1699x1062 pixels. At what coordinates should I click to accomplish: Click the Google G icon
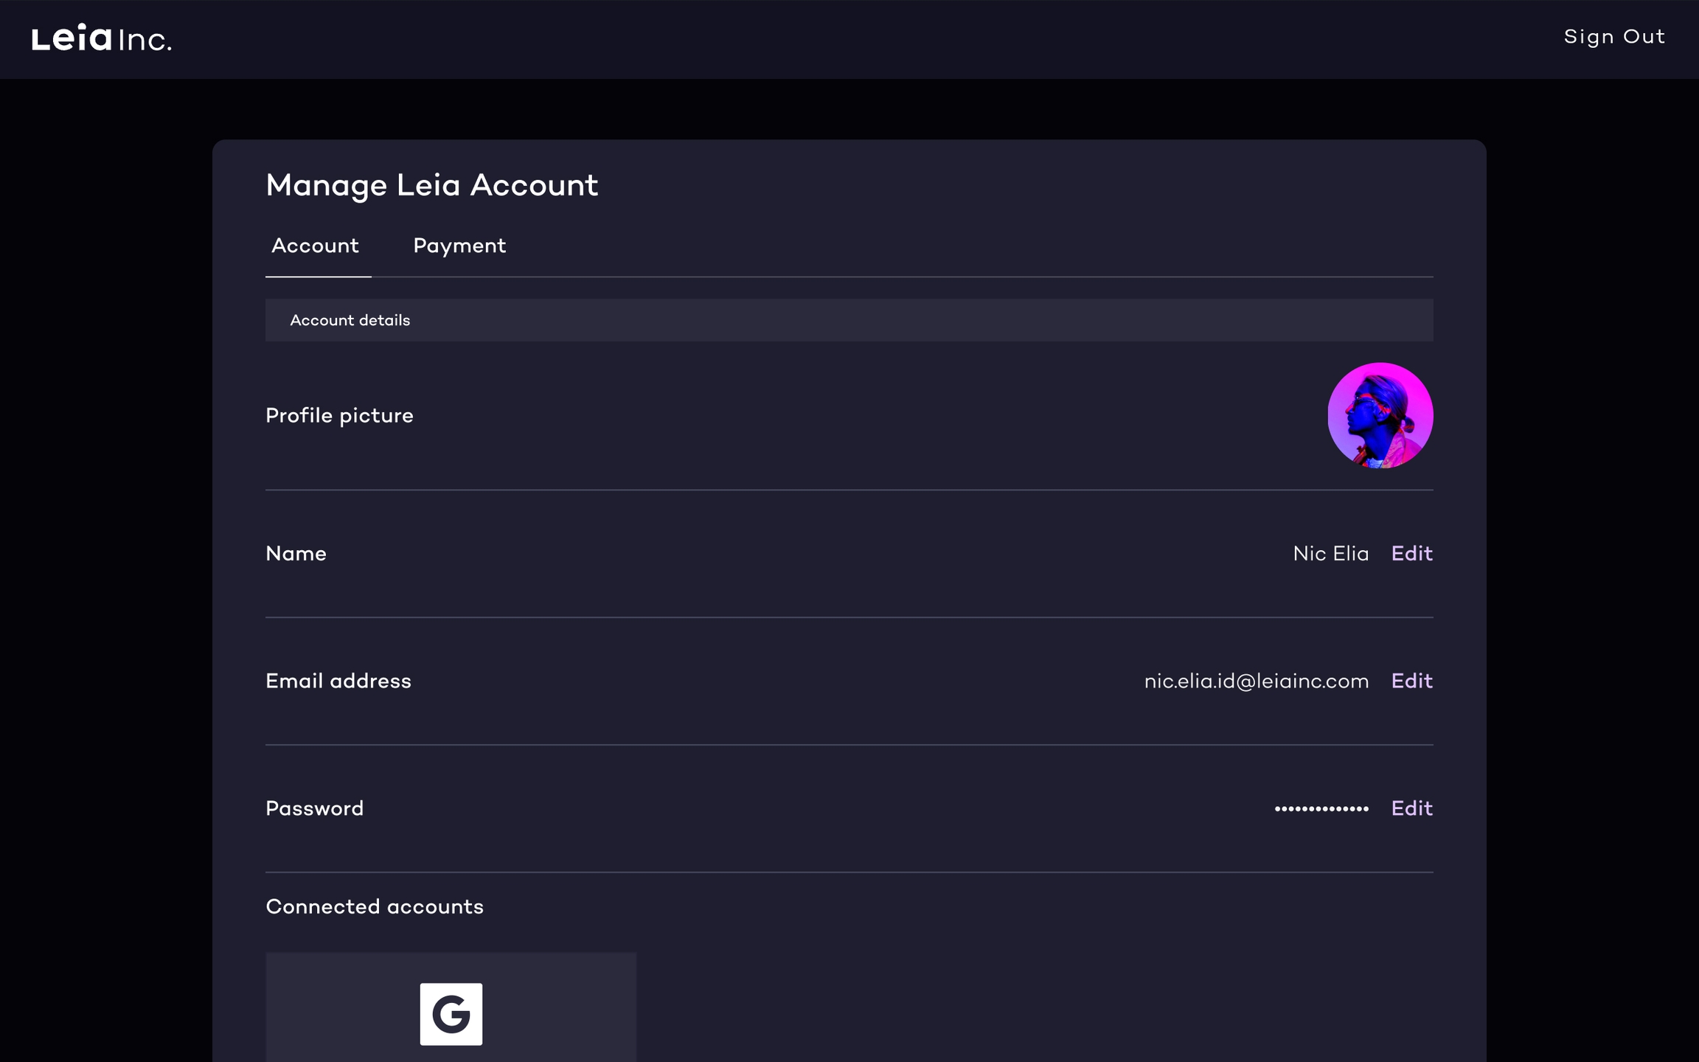click(451, 1013)
